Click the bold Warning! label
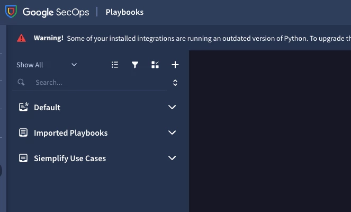351x212 pixels. coord(49,38)
